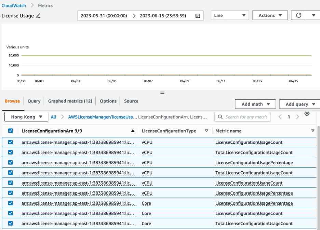Click the Search for any metric field
Image resolution: width=320 pixels, height=230 pixels.
(x=246, y=117)
